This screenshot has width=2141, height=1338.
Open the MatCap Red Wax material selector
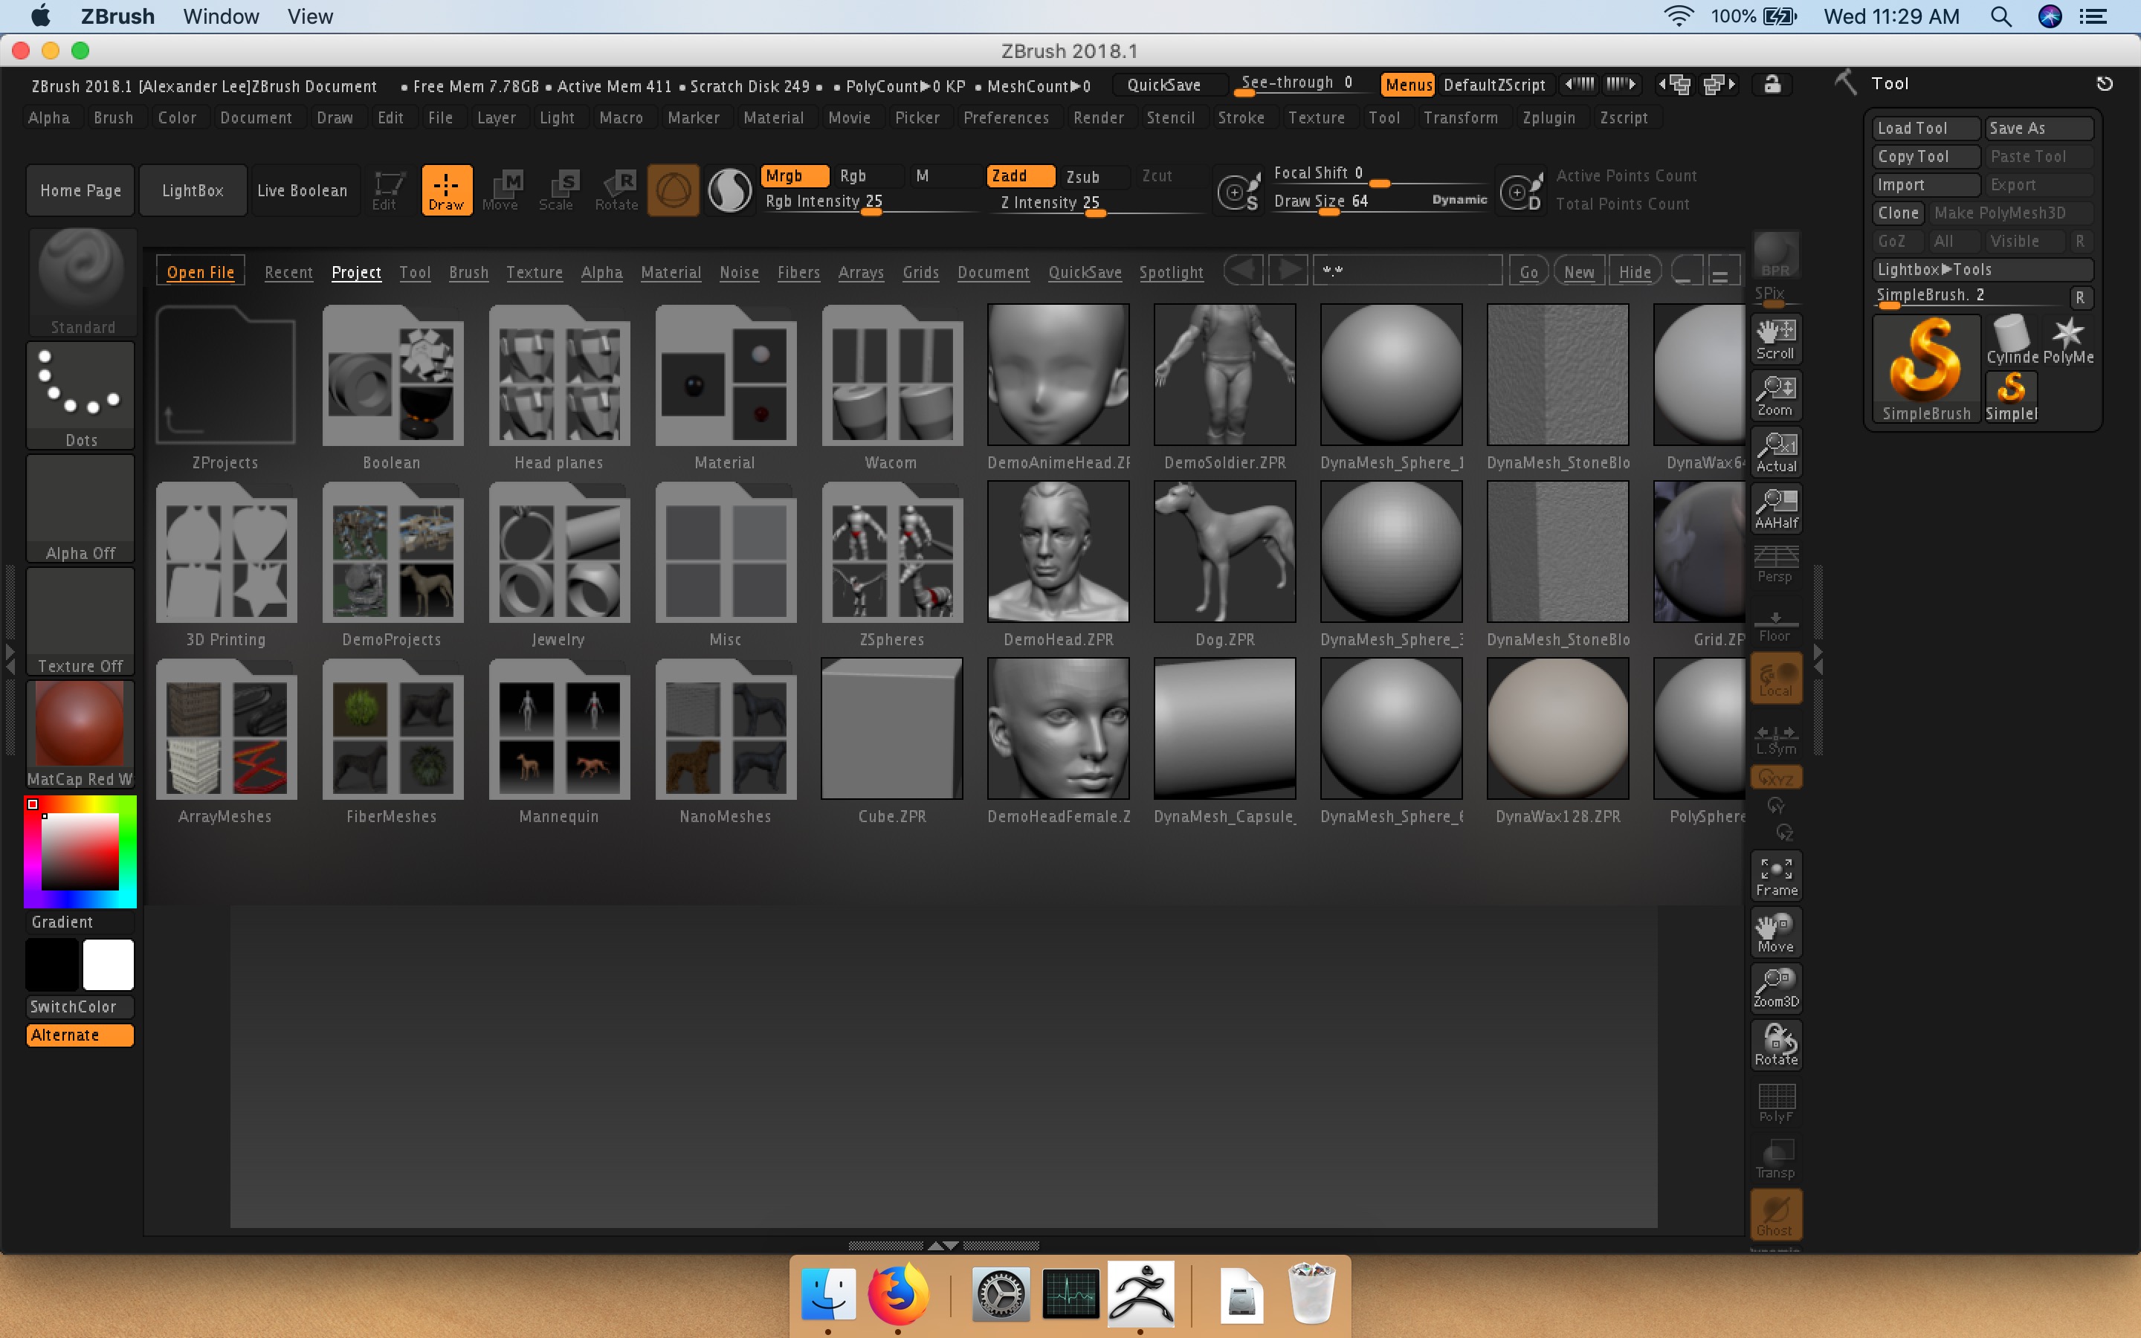point(80,734)
